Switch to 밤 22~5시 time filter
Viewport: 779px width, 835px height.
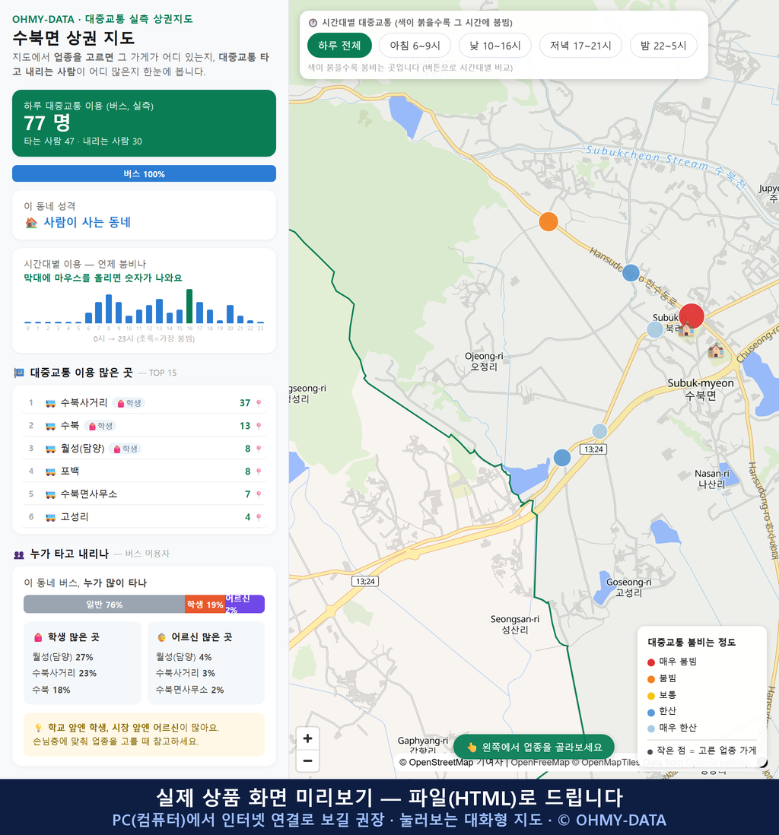[663, 46]
